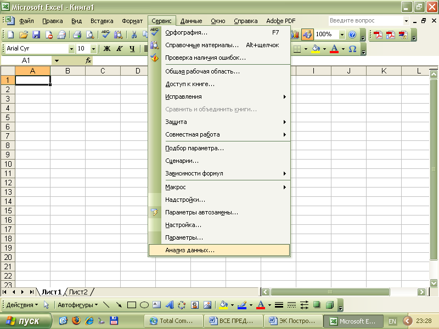Screen dimensions: 439x329
Task: Apply yellow fill color to cell
Action: 316,49
